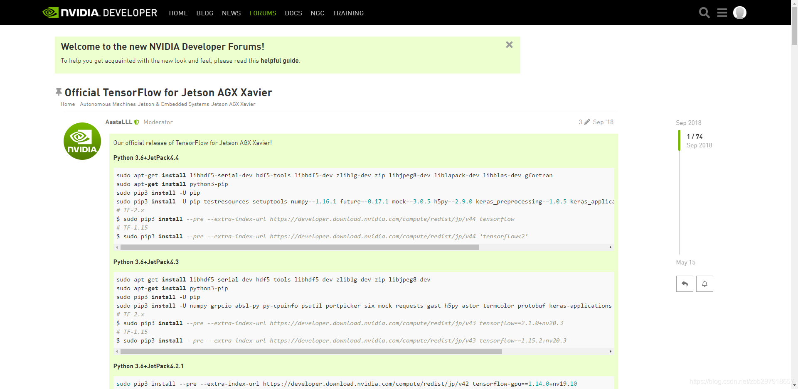Open Autonomous Machines breadcrumb category
The height and width of the screenshot is (389, 798).
[x=108, y=104]
